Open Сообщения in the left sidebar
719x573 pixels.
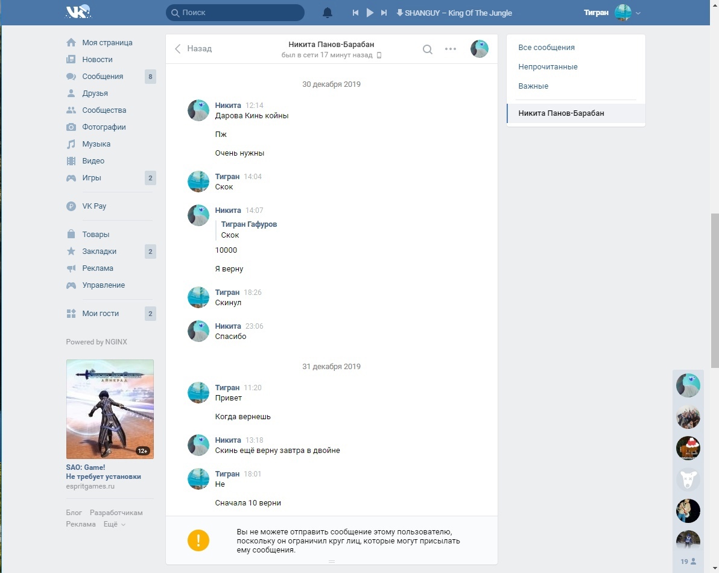[103, 77]
